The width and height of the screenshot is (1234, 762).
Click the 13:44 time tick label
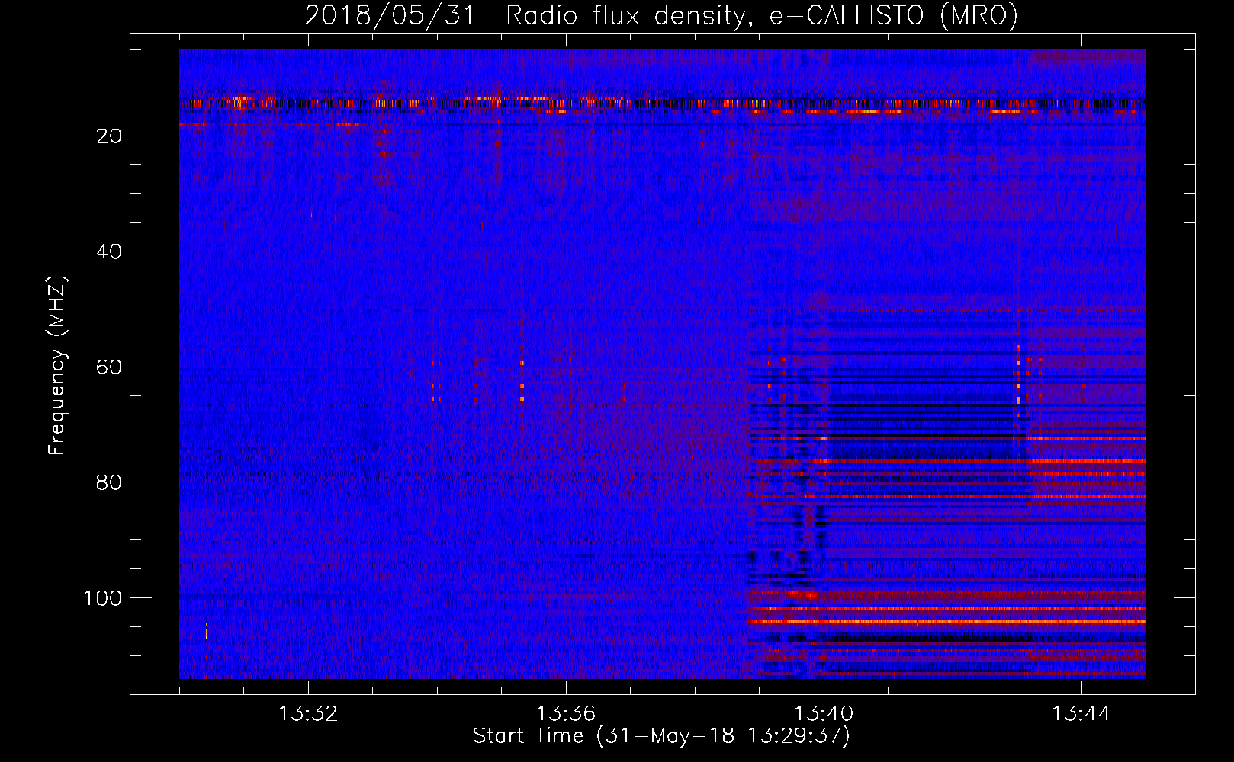pos(1081,714)
